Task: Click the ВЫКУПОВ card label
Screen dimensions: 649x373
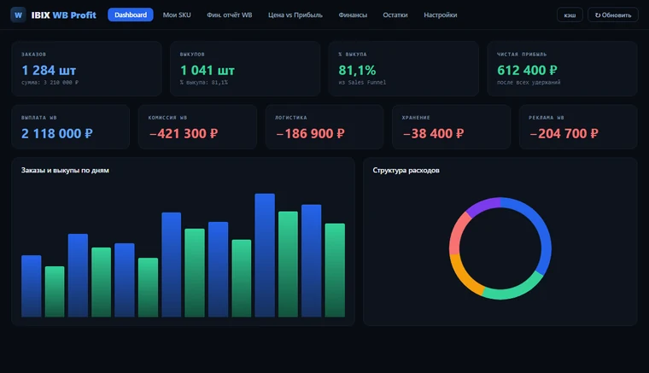Action: (x=192, y=55)
